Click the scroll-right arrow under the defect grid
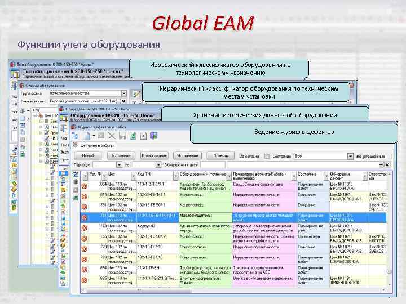 [383, 290]
